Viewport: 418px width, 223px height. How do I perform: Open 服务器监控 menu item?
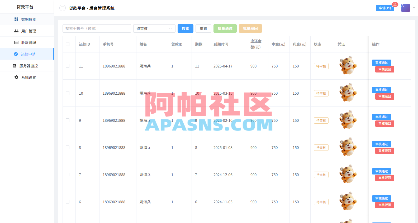pyautogui.click(x=27, y=66)
